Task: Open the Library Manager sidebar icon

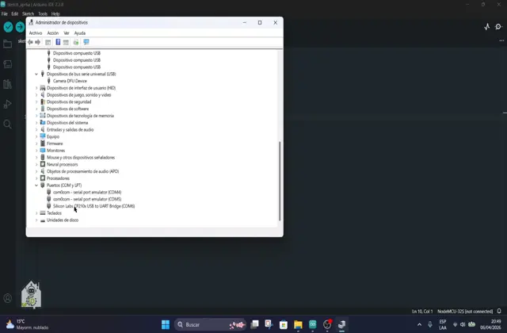Action: [x=8, y=83]
